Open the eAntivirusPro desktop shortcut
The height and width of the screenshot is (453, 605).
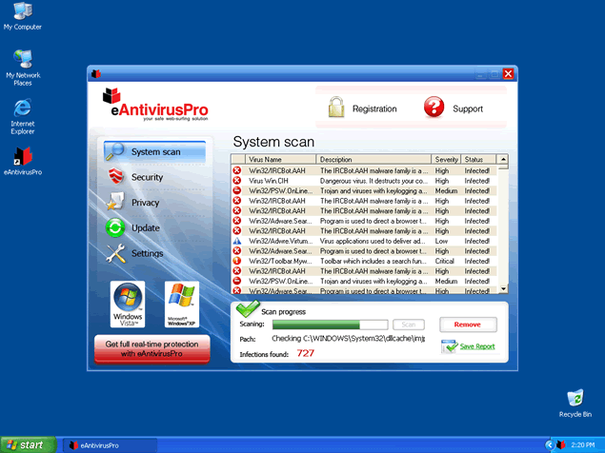(x=23, y=161)
